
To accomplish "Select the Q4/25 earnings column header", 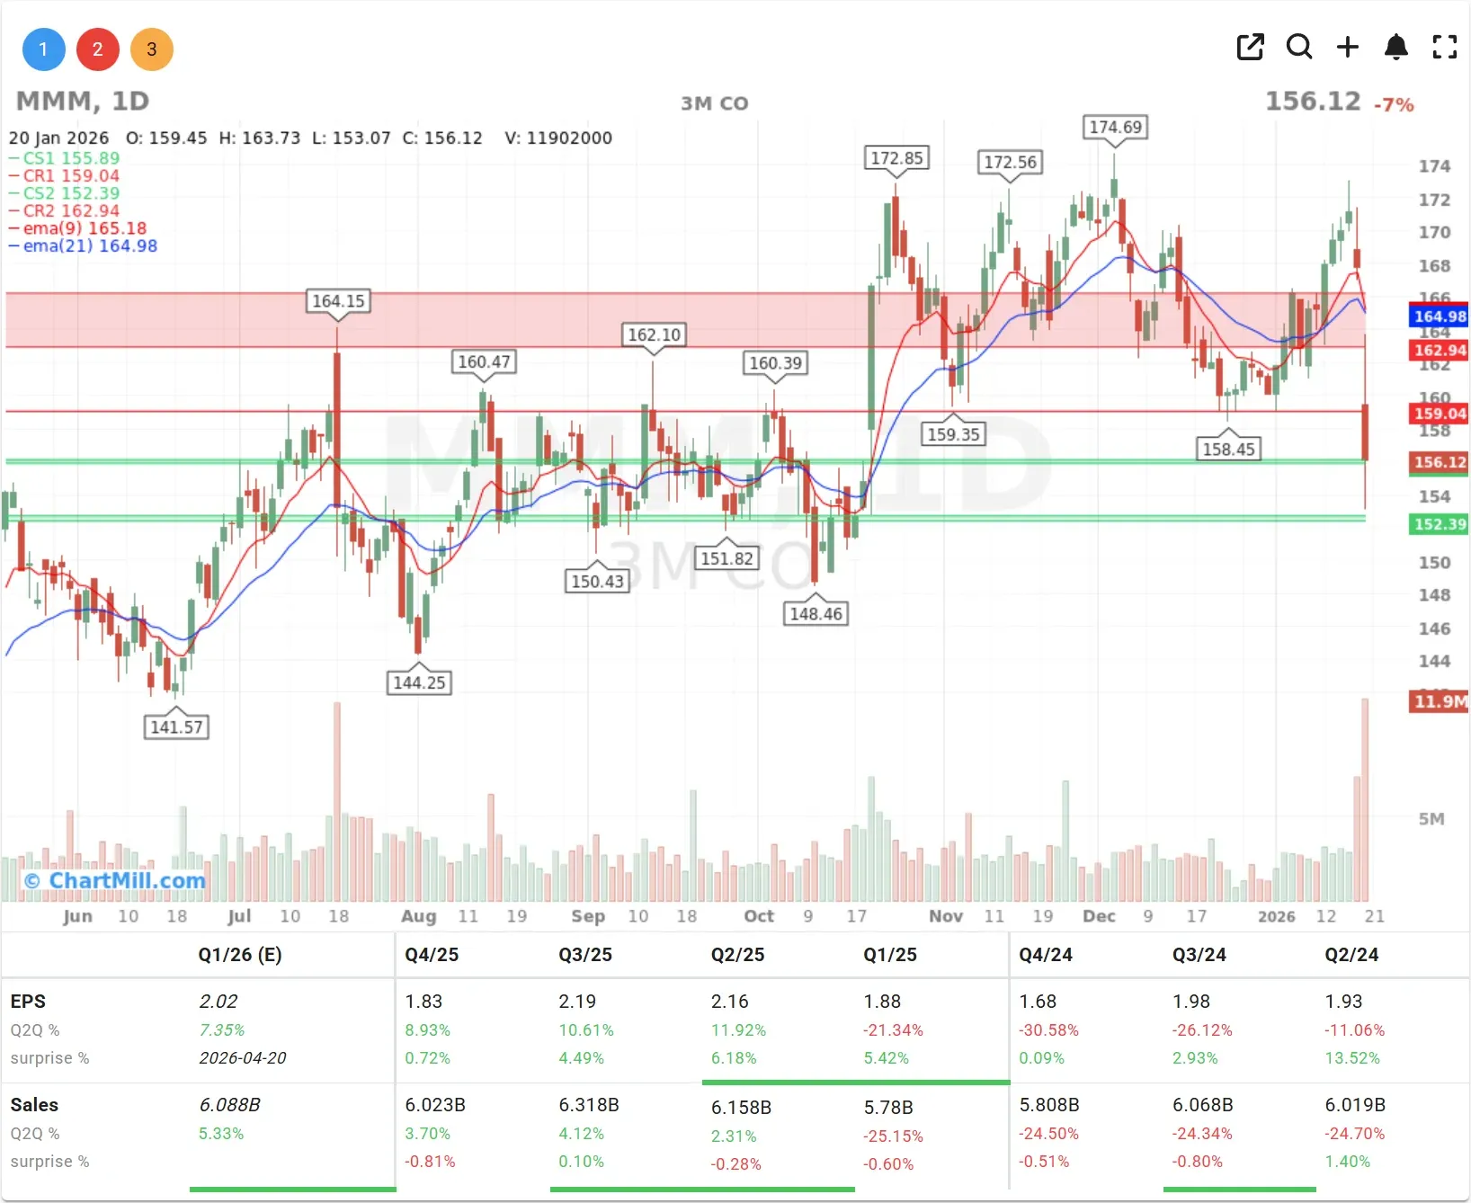I will click(431, 955).
